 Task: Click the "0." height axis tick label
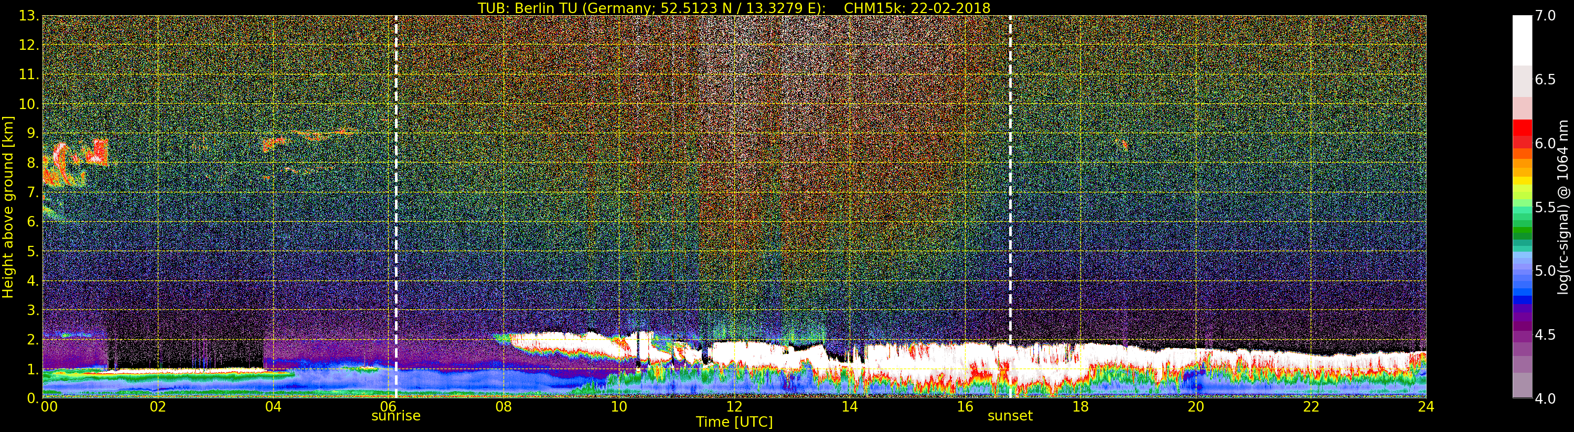pyautogui.click(x=33, y=398)
